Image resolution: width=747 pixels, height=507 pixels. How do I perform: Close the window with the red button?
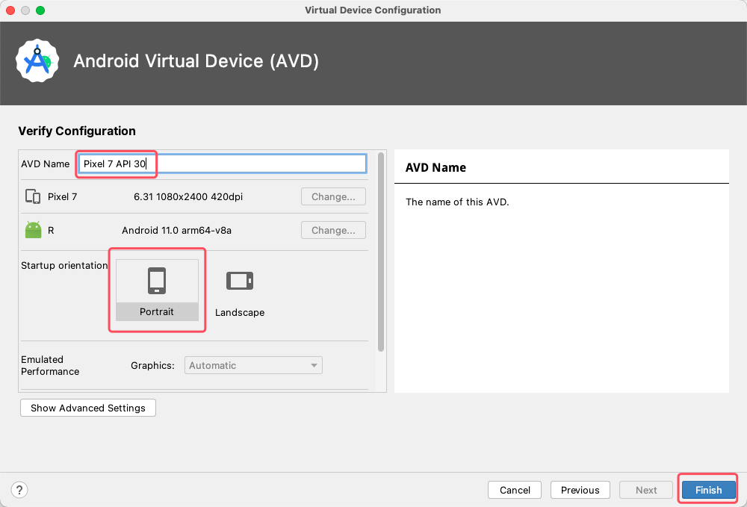[x=10, y=10]
